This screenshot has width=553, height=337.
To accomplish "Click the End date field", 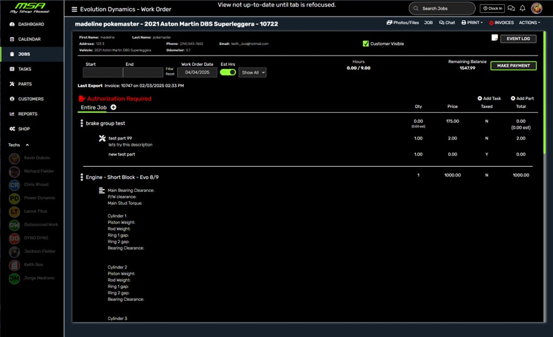I will point(143,72).
